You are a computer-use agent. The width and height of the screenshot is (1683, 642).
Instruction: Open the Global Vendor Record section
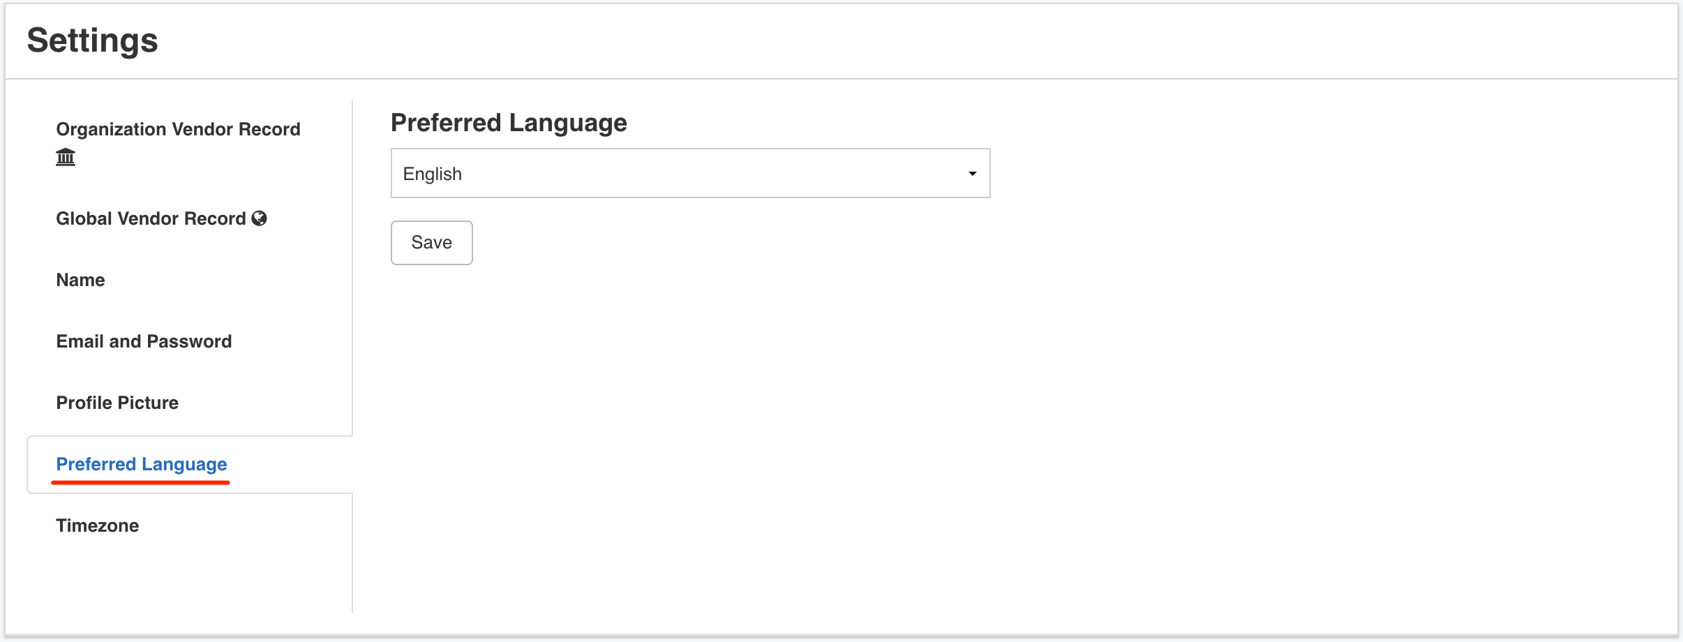(x=151, y=218)
